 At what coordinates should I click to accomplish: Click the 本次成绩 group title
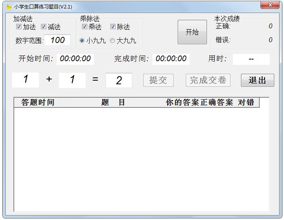227,19
